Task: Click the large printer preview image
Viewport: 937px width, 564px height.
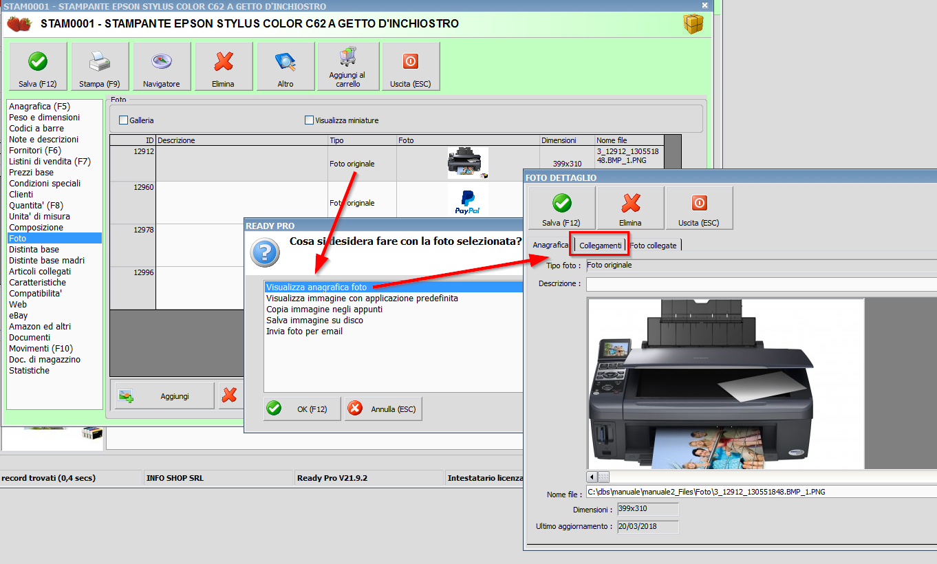Action: pyautogui.click(x=725, y=383)
